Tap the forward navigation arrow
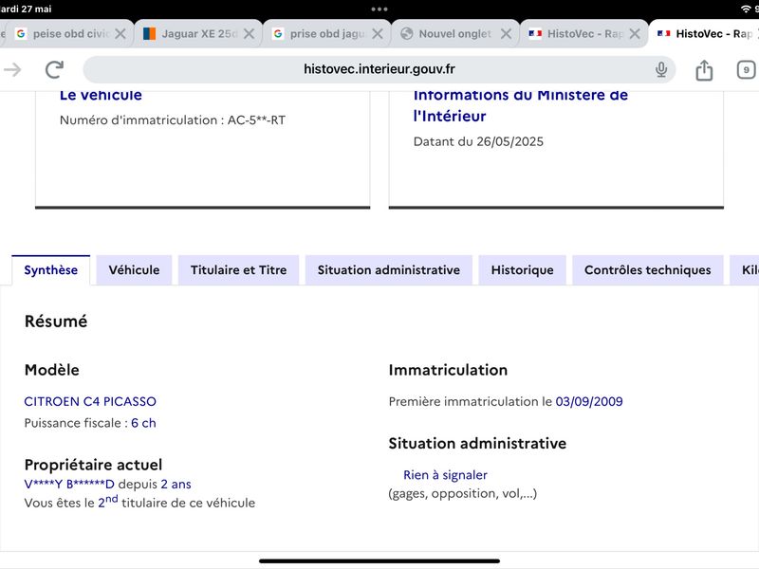Viewport: 759px width, 569px height. 12,69
